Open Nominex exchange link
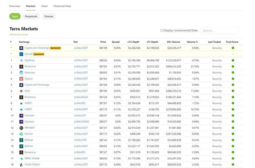 (30, 72)
